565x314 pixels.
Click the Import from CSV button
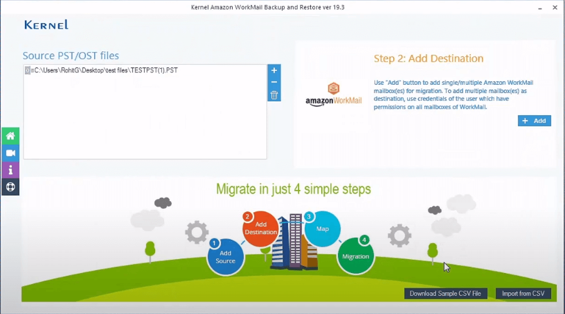[x=523, y=294]
